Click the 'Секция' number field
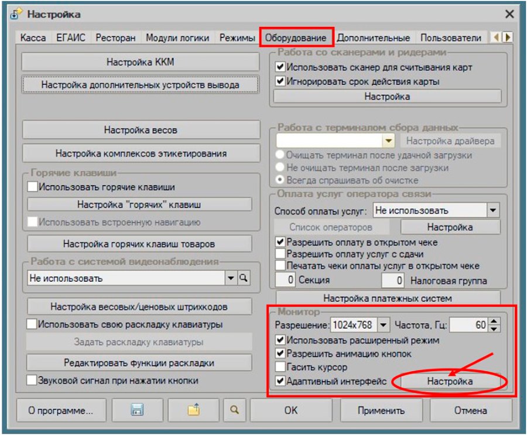 click(285, 280)
